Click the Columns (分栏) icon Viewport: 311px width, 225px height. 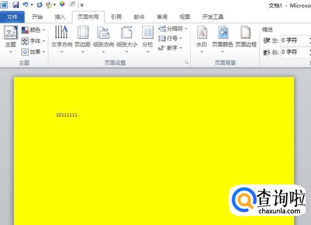[x=147, y=35]
